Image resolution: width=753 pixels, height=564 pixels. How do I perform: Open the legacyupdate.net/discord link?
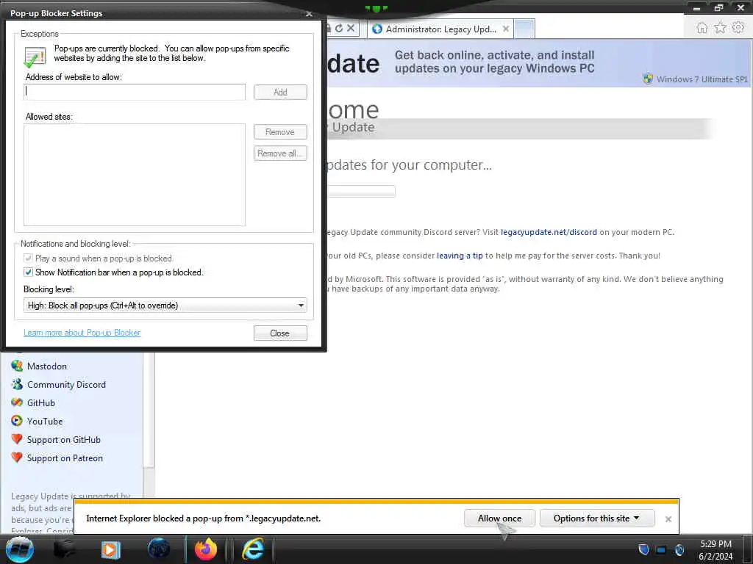tap(549, 232)
